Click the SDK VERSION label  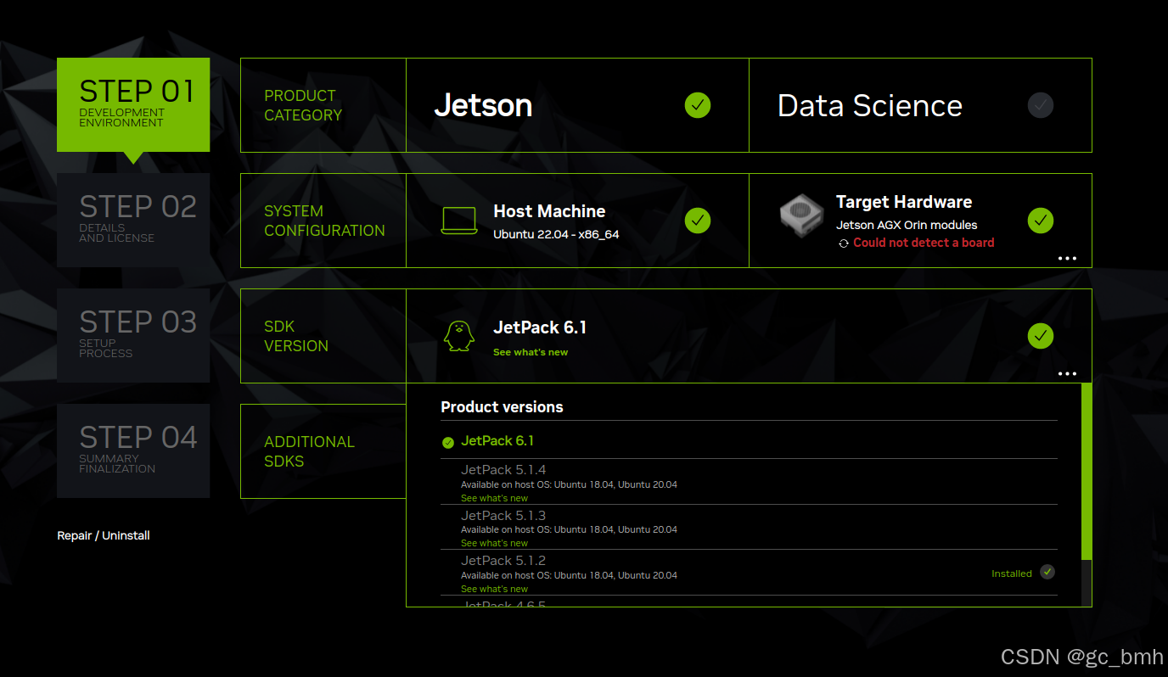(x=296, y=336)
